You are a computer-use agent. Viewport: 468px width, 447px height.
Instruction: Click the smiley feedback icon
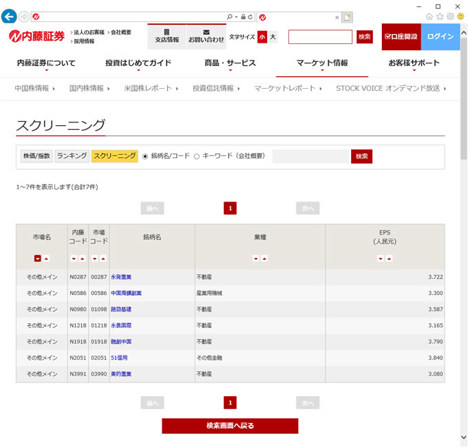pos(460,17)
